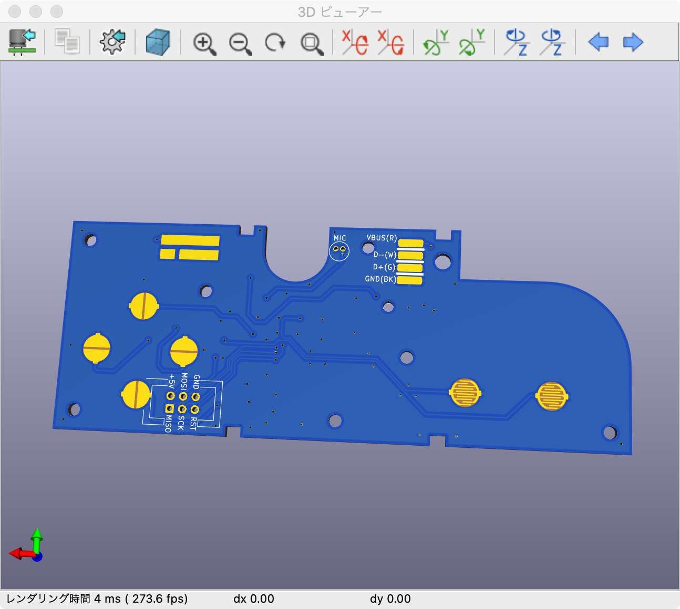
Task: Rotate Y clockwise using first Y icon
Action: pos(436,42)
